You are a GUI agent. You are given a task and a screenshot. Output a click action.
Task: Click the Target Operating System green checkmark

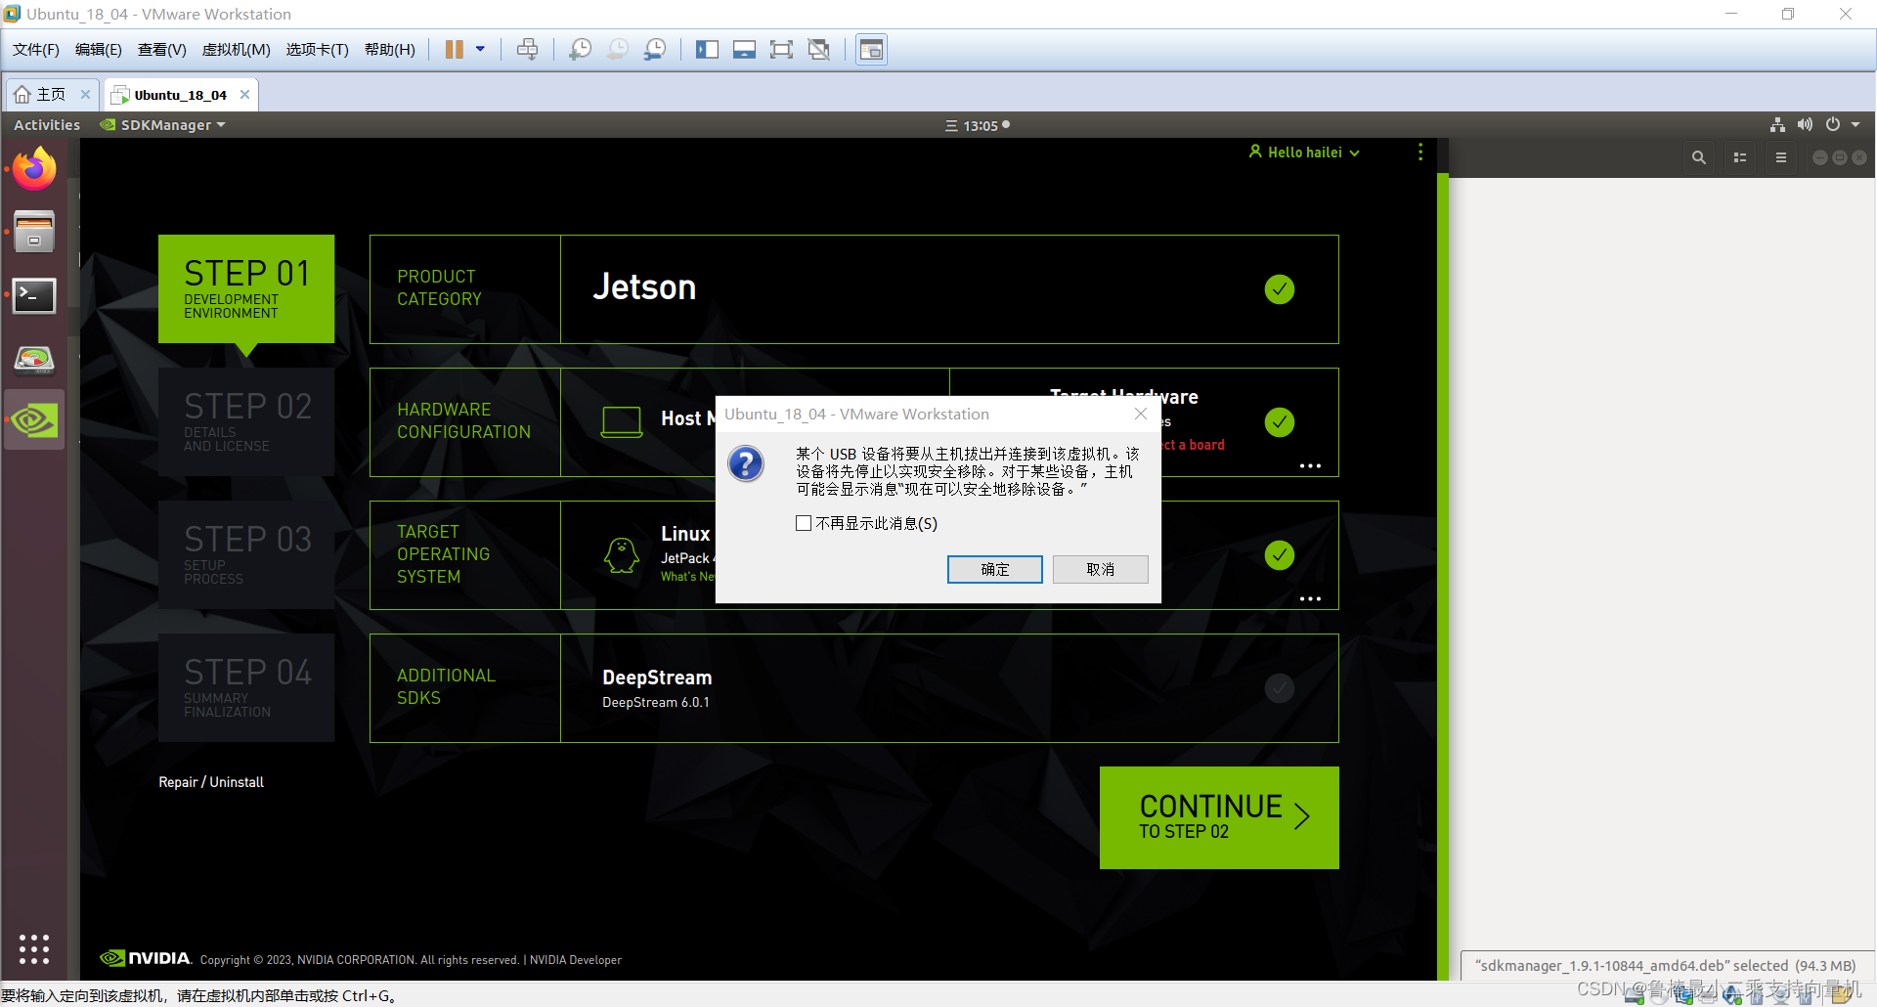(x=1279, y=555)
